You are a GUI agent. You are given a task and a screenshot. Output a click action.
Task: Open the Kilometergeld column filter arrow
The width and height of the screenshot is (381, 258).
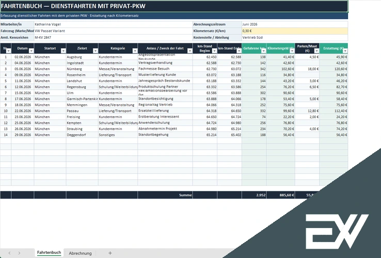[x=292, y=51]
